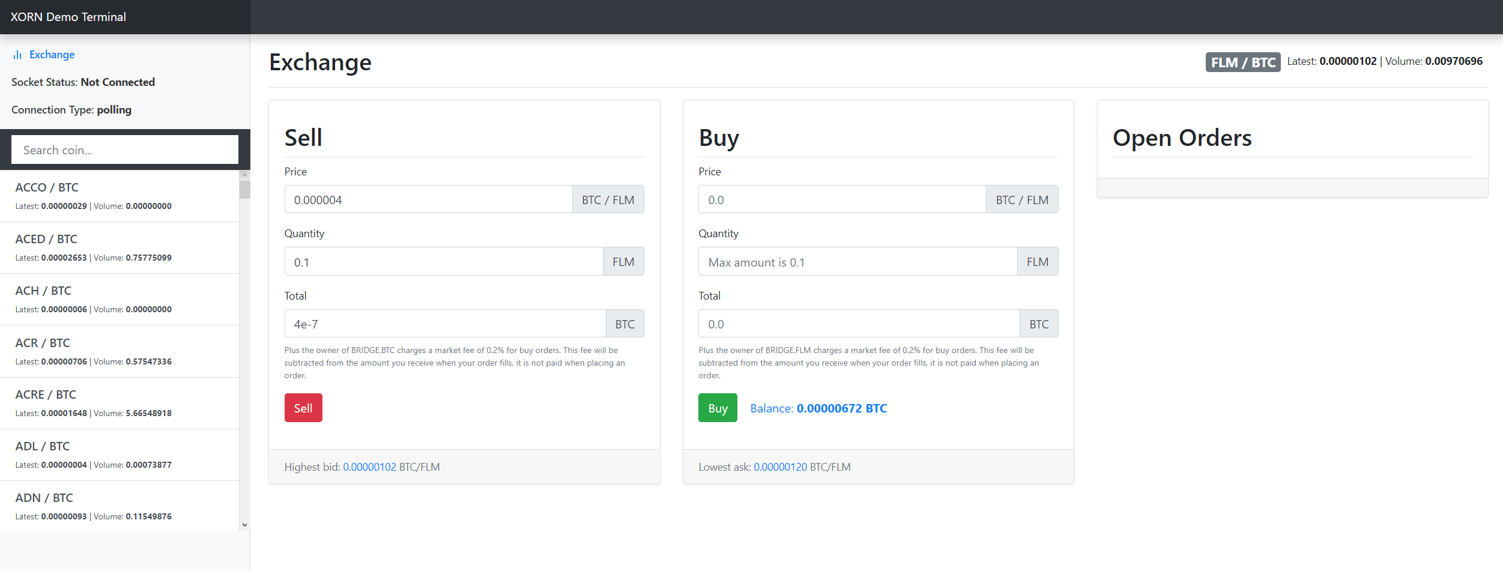
Task: Click the XORN Demo Terminal title
Action: point(68,17)
